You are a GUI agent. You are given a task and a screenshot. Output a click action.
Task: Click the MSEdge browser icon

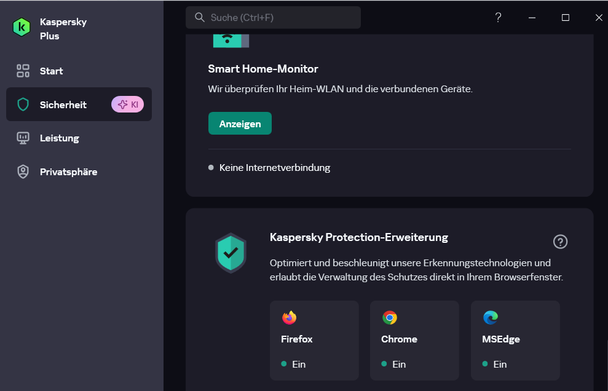490,317
